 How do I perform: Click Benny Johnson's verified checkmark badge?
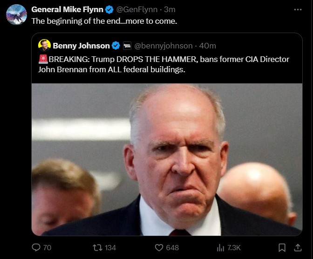click(x=116, y=46)
